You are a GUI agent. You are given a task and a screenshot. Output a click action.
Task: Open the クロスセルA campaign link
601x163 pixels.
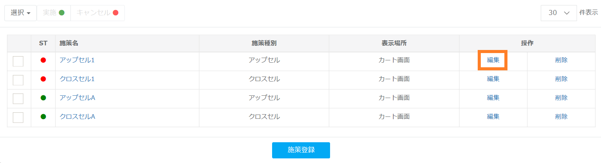77,116
